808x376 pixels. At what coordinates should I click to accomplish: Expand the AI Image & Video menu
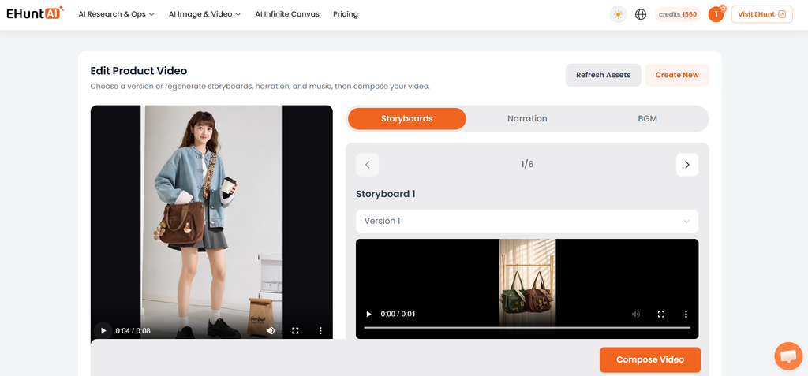(204, 14)
